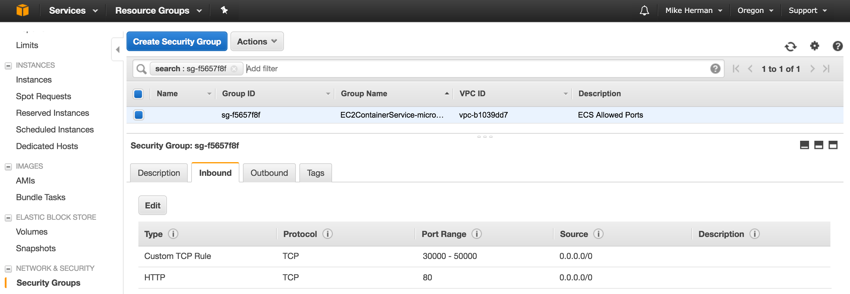Viewport: 850px width, 294px height.
Task: Clear the sg-f5657f8f search filter
Action: 234,69
